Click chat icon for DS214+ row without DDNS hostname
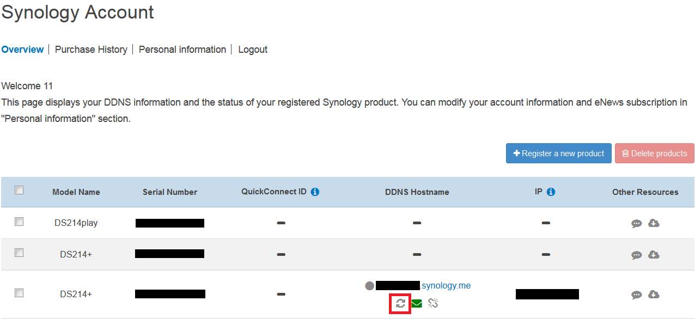 (x=636, y=255)
